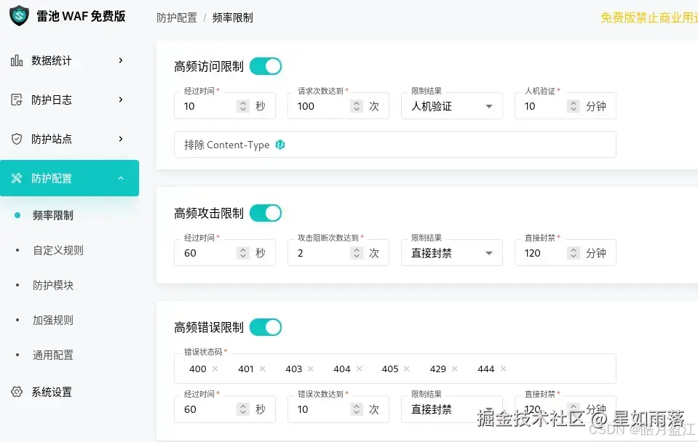Image resolution: width=698 pixels, height=442 pixels.
Task: Open the 直接封禁 dropdown under 高频攻击限制
Action: pos(451,253)
